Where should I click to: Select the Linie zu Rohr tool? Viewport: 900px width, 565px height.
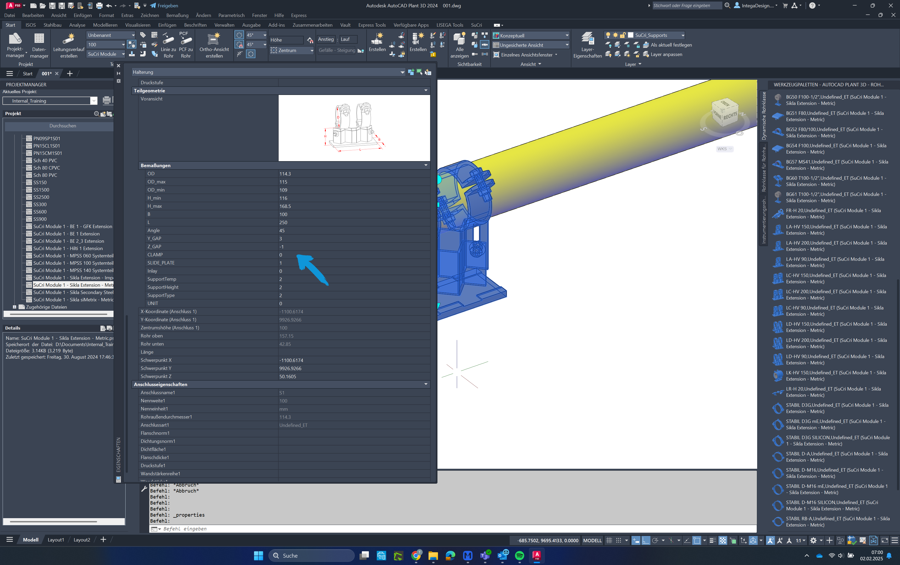pyautogui.click(x=168, y=45)
